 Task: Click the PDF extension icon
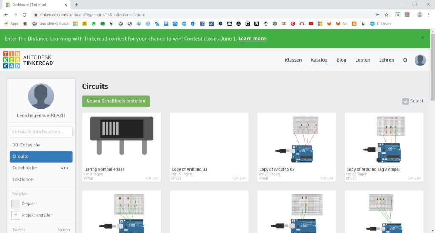[x=407, y=15]
